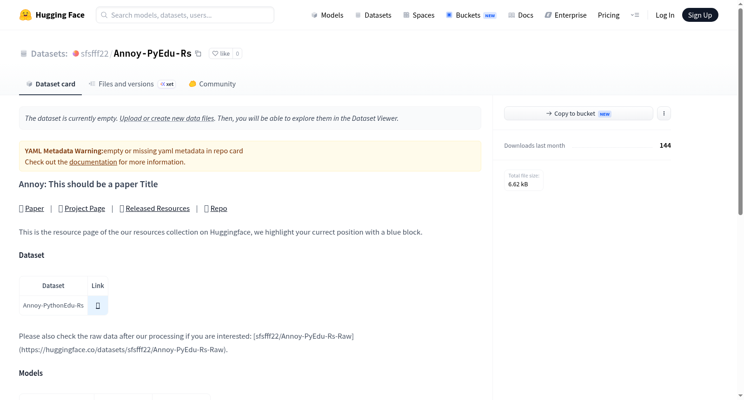Open the Project Page link
This screenshot has width=744, height=400.
[x=85, y=209]
